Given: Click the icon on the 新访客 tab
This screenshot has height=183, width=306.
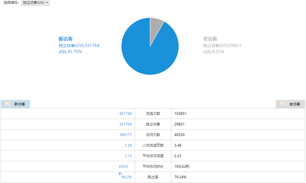Looking at the screenshot, I should (x=7, y=104).
